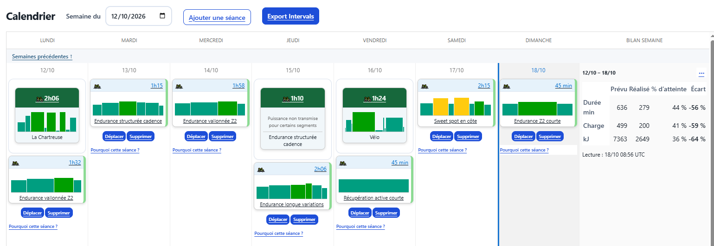Select the 18/10 Sunday date header
Viewport: 714px width, 246px height.
[538, 70]
